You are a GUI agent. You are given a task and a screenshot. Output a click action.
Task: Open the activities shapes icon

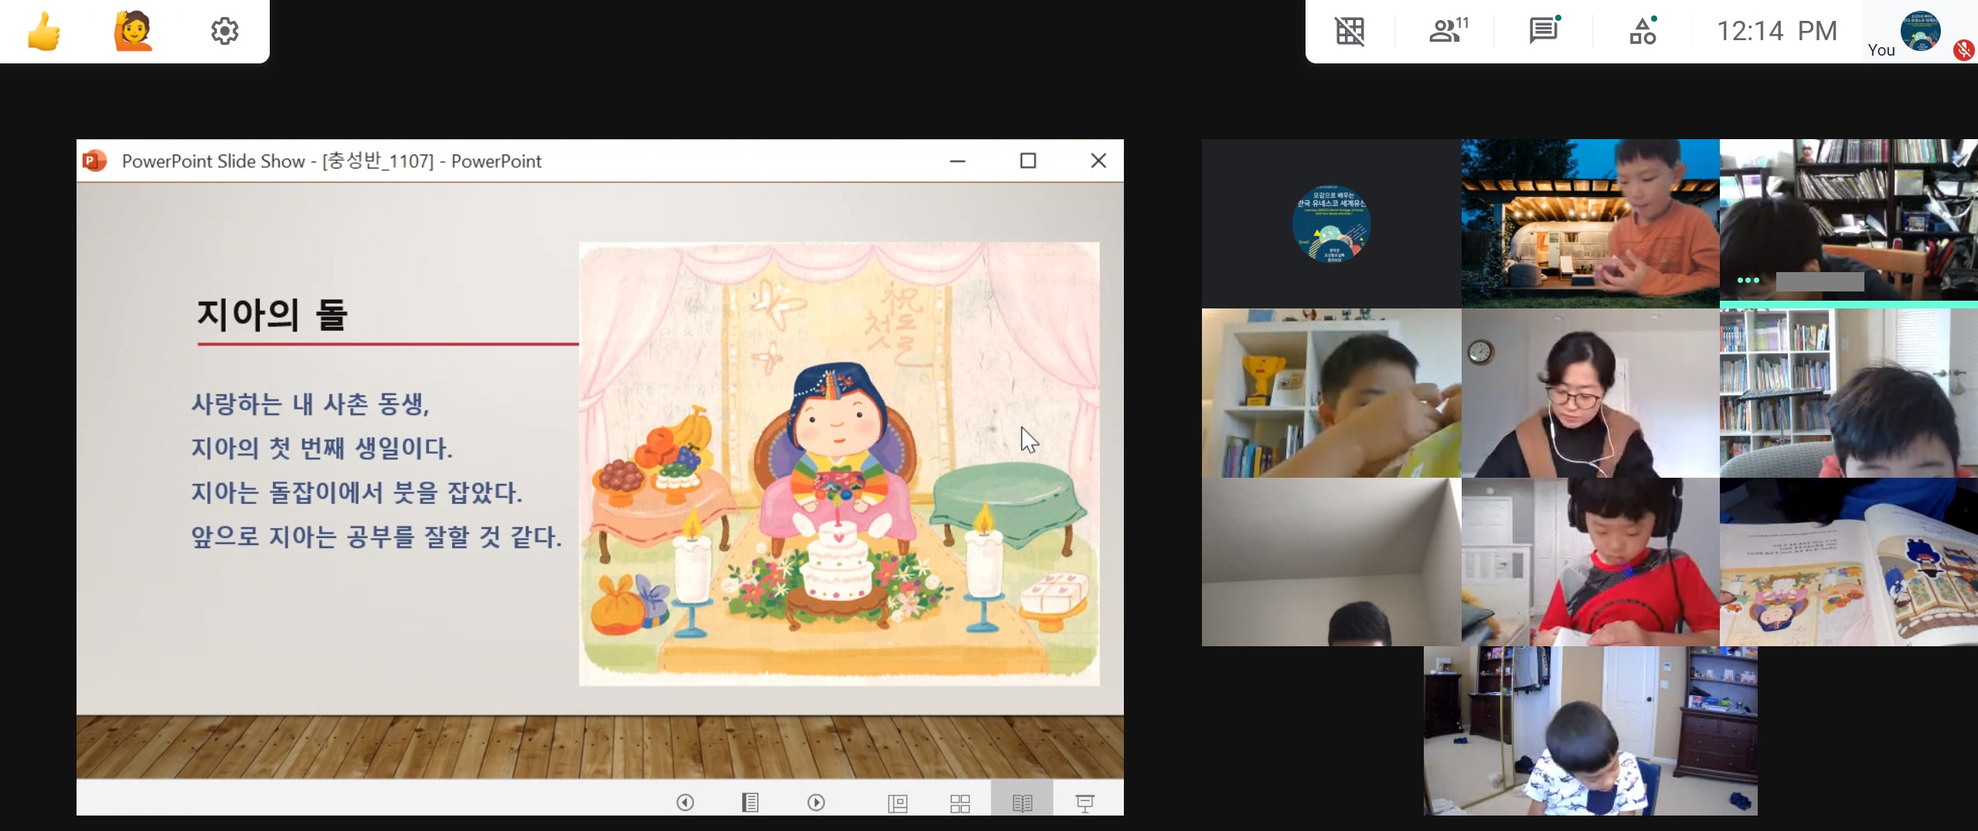1643,31
